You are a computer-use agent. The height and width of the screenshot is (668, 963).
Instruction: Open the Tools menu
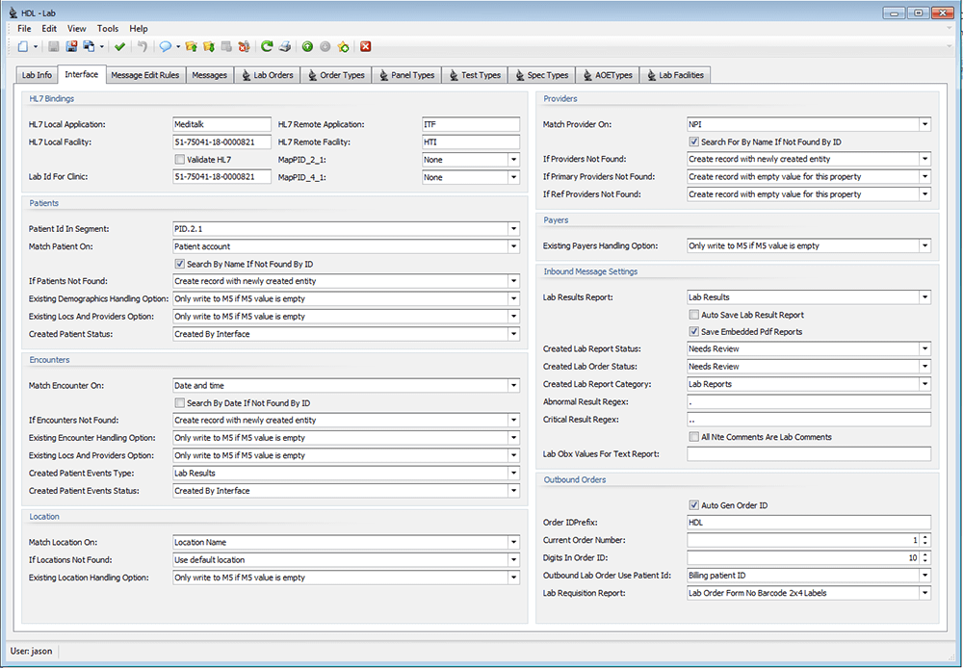click(x=108, y=29)
